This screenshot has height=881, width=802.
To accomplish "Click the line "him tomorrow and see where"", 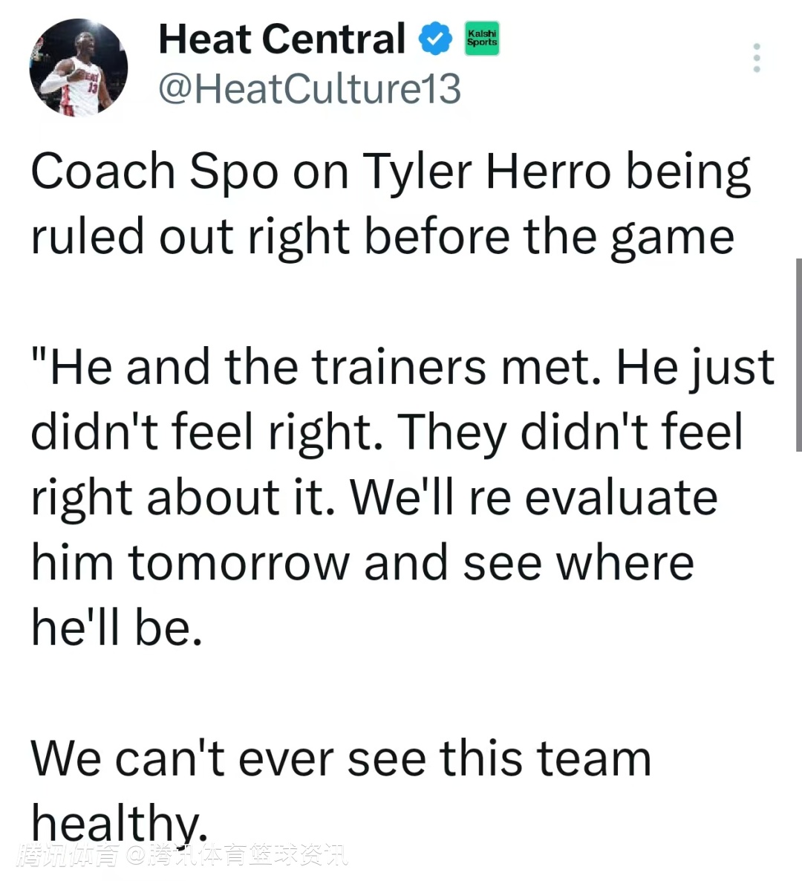I will coord(362,562).
